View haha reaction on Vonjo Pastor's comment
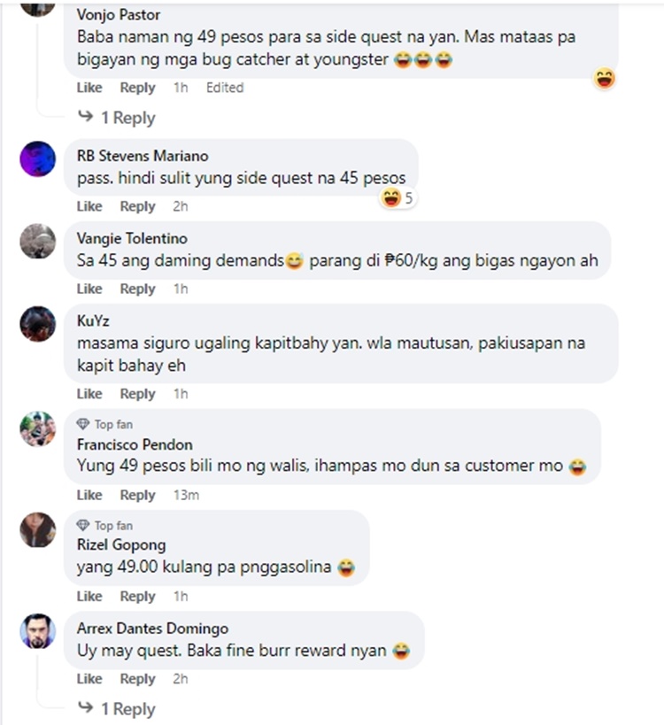The height and width of the screenshot is (725, 664). point(605,79)
